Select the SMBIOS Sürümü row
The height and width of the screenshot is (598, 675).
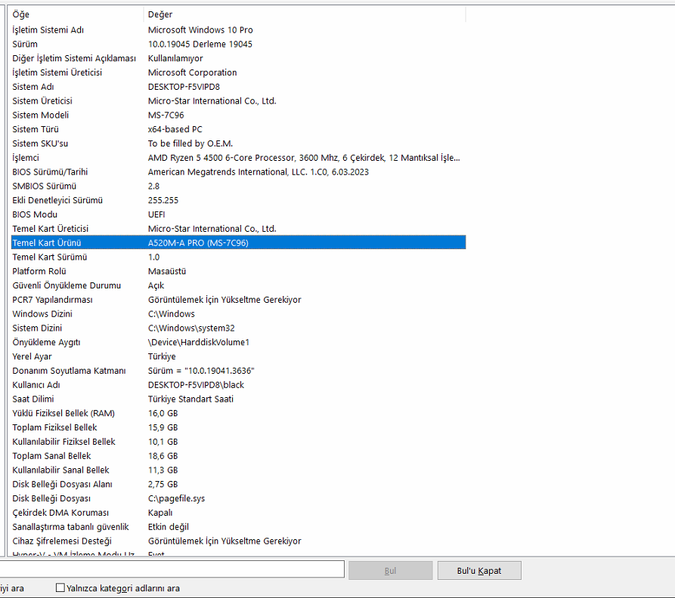pos(239,186)
